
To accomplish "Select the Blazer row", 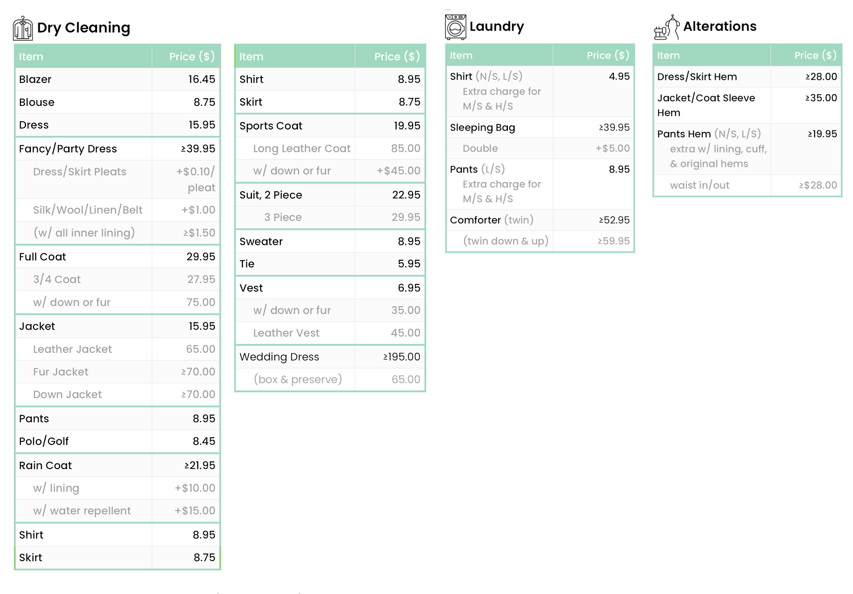I will [x=35, y=79].
